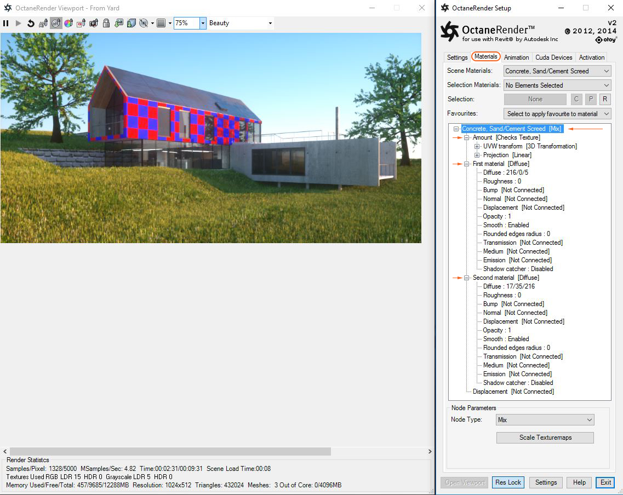The height and width of the screenshot is (495, 623).
Task: Open the color picker icon in the toolbar
Action: (67, 23)
